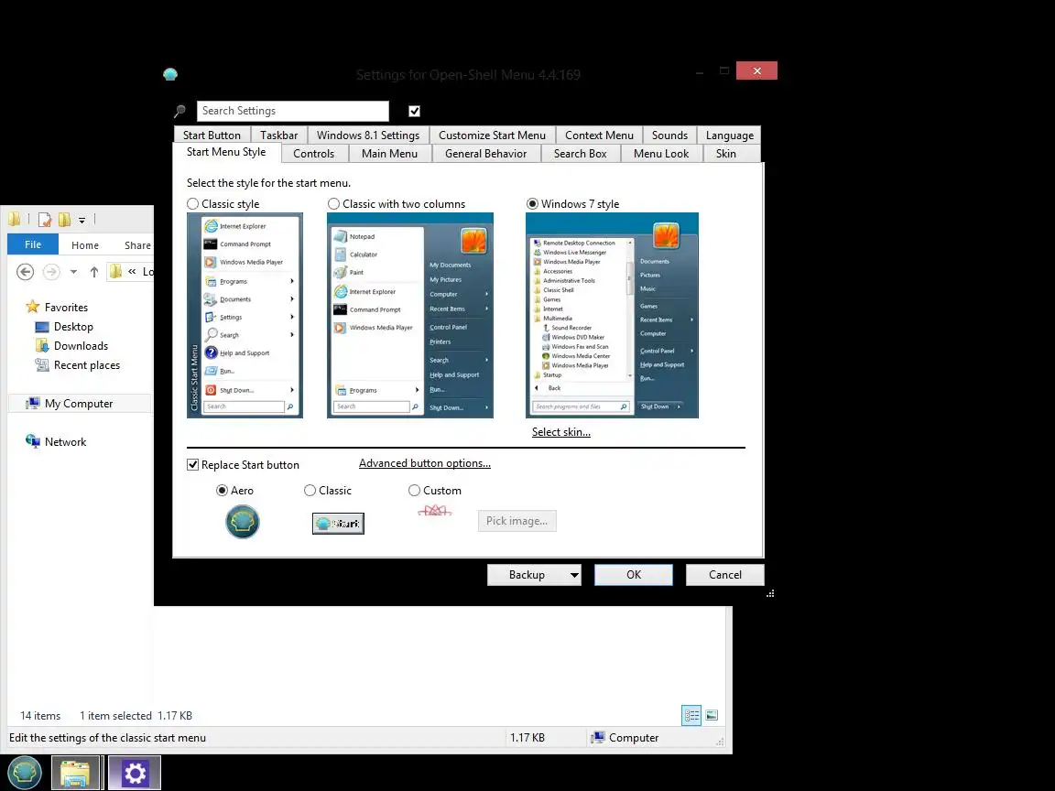The width and height of the screenshot is (1055, 791).
Task: Uncheck Replace Start button checkbox
Action: click(193, 465)
